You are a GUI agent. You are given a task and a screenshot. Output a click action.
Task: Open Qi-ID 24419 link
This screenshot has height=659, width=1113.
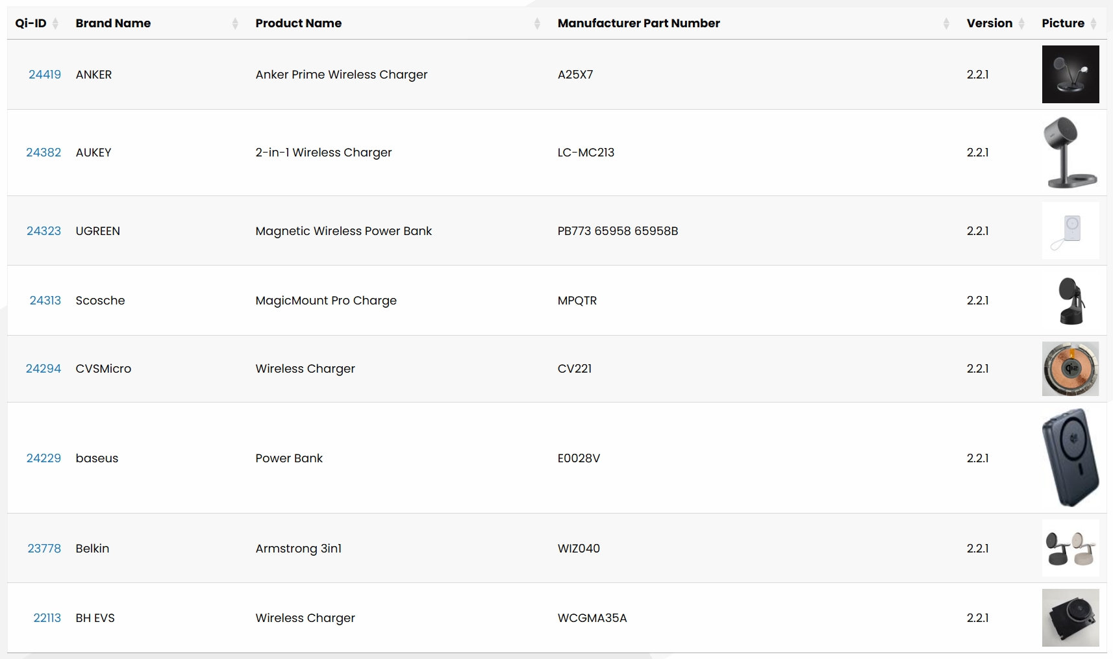pos(45,75)
